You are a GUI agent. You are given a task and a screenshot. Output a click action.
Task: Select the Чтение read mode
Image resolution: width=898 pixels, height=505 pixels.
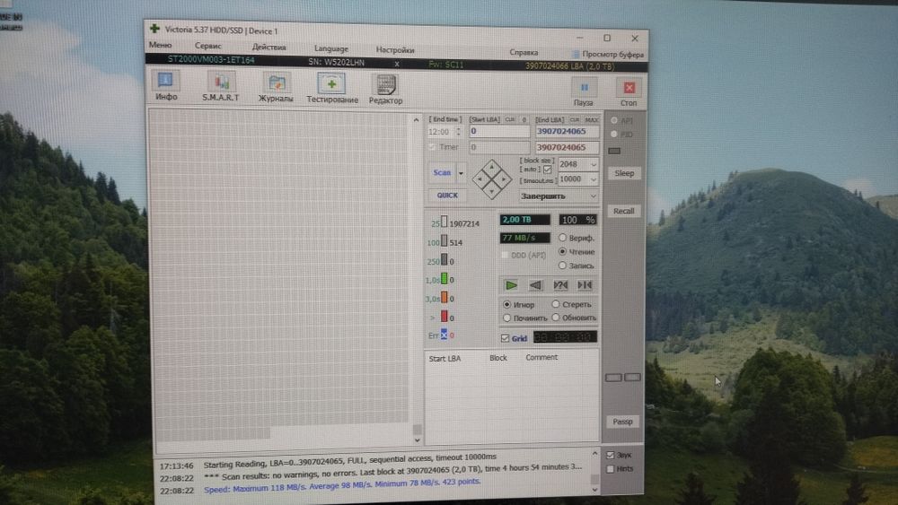point(577,252)
